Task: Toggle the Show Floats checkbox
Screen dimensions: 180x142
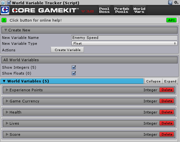Action: pos(74,73)
